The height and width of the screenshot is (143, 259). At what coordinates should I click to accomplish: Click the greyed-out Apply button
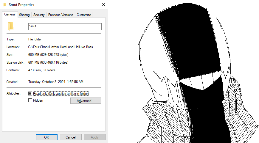(x=95, y=137)
